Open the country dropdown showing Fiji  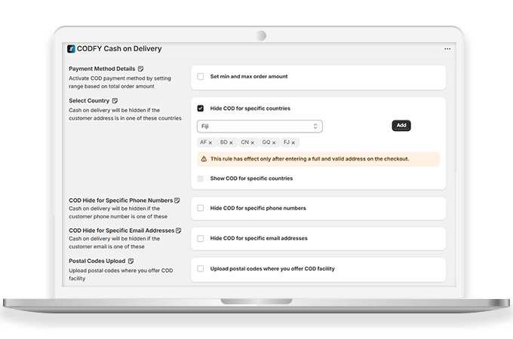click(260, 126)
